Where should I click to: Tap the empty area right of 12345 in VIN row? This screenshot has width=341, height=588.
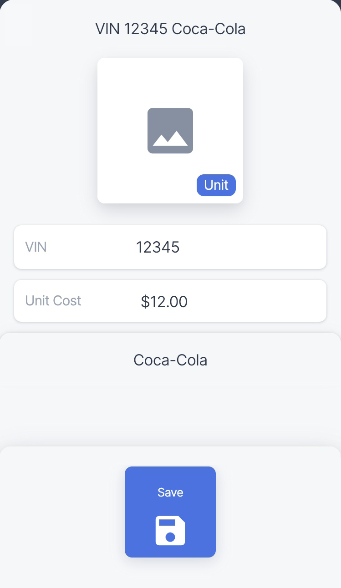[255, 247]
